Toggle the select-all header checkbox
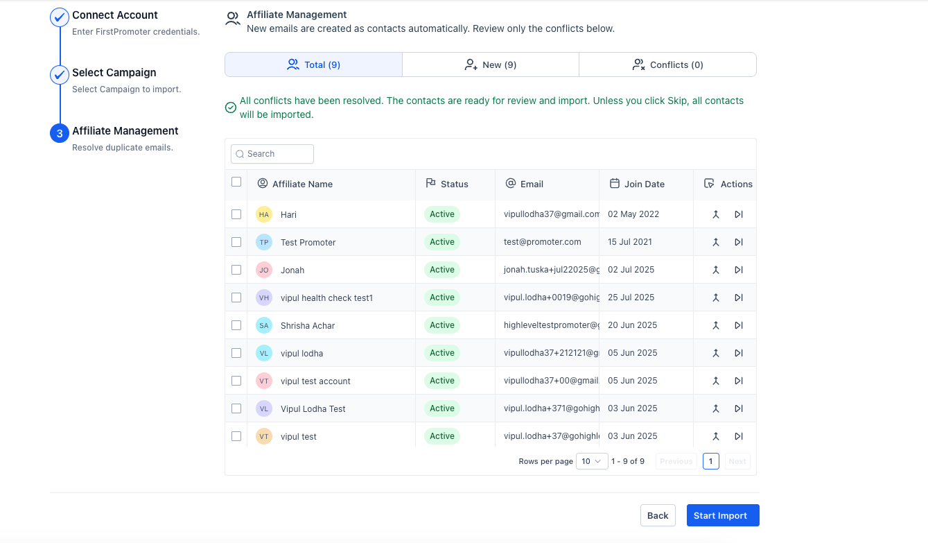The width and height of the screenshot is (928, 543). [x=236, y=182]
